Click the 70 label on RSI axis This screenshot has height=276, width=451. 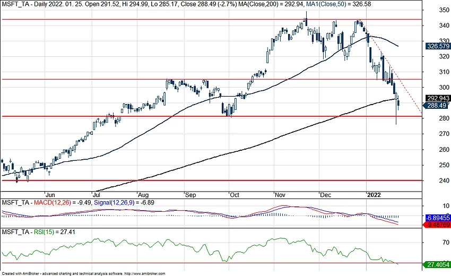tap(446, 243)
